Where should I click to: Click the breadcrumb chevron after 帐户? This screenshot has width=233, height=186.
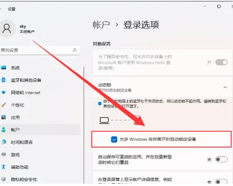117,25
